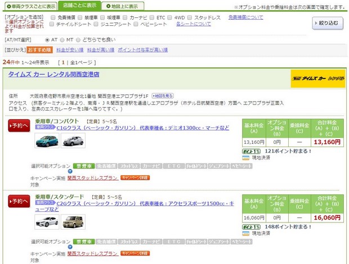Click the 現地決済 card icon for the standard car
This screenshot has height=264, width=349.
coord(246,233)
